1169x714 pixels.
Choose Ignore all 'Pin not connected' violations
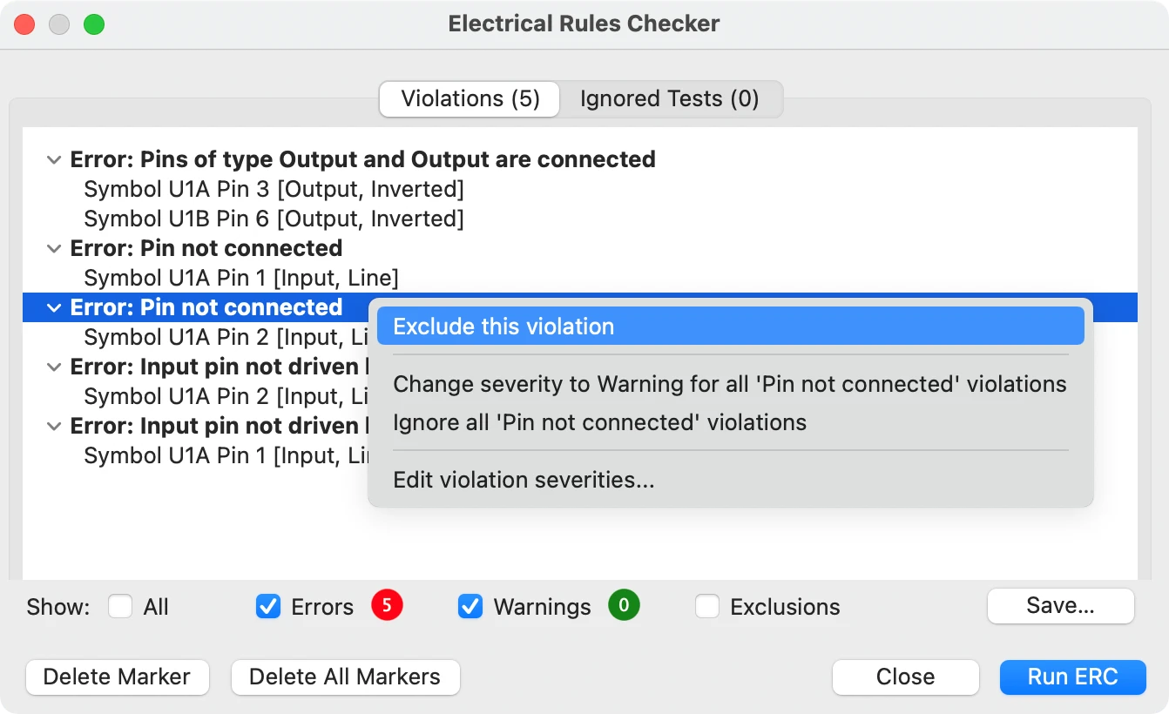pyautogui.click(x=599, y=423)
